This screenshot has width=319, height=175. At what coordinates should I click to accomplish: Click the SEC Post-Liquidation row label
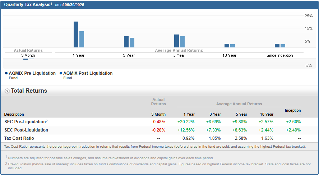(26, 130)
